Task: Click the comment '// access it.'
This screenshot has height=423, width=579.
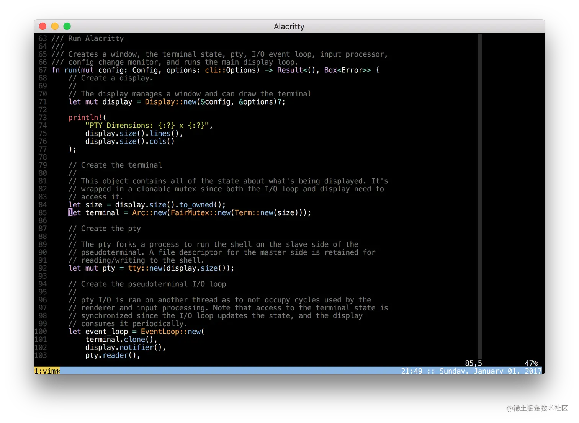Action: [x=96, y=197]
